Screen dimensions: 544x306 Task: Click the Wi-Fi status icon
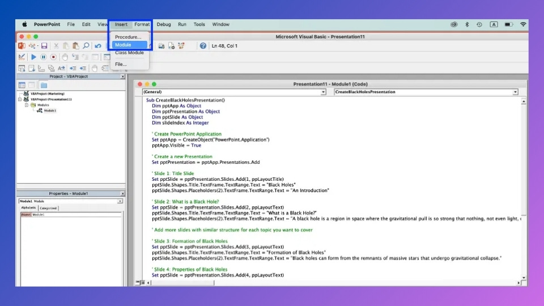point(523,24)
